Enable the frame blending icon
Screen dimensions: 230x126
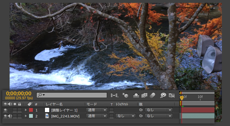point(145,95)
